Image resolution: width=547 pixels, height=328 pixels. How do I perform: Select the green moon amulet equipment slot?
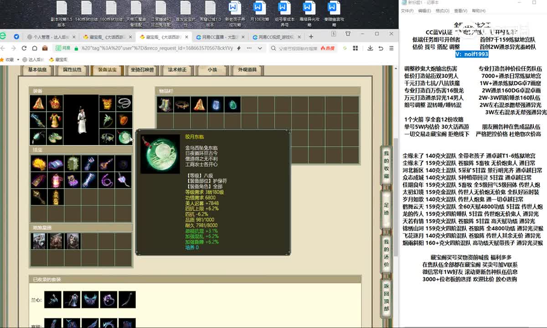click(124, 137)
